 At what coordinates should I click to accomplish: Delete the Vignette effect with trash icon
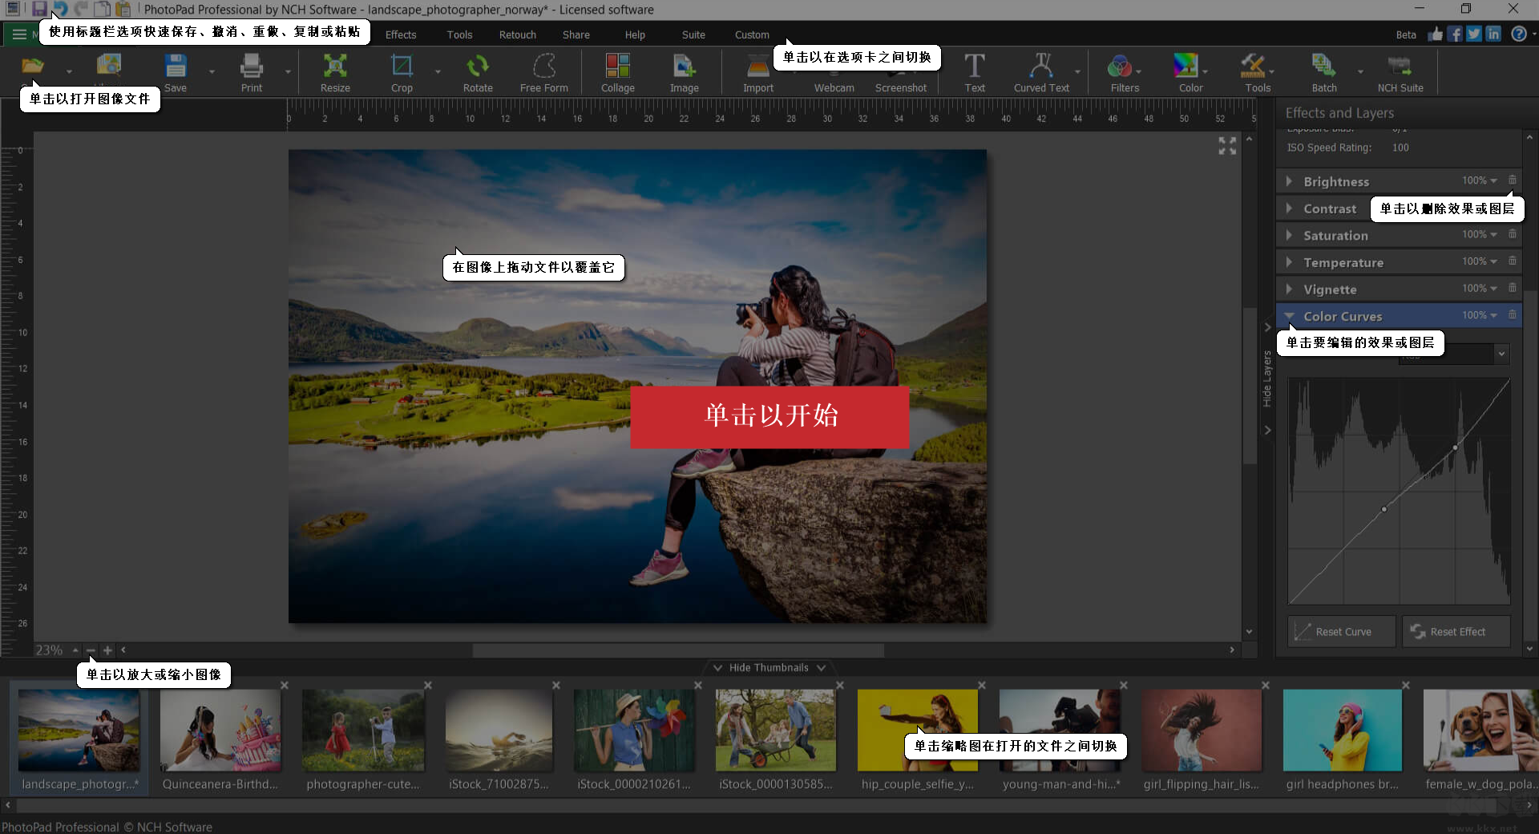pyautogui.click(x=1513, y=288)
